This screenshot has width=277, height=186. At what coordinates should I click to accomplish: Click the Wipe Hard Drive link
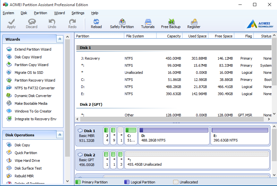coord(27,161)
